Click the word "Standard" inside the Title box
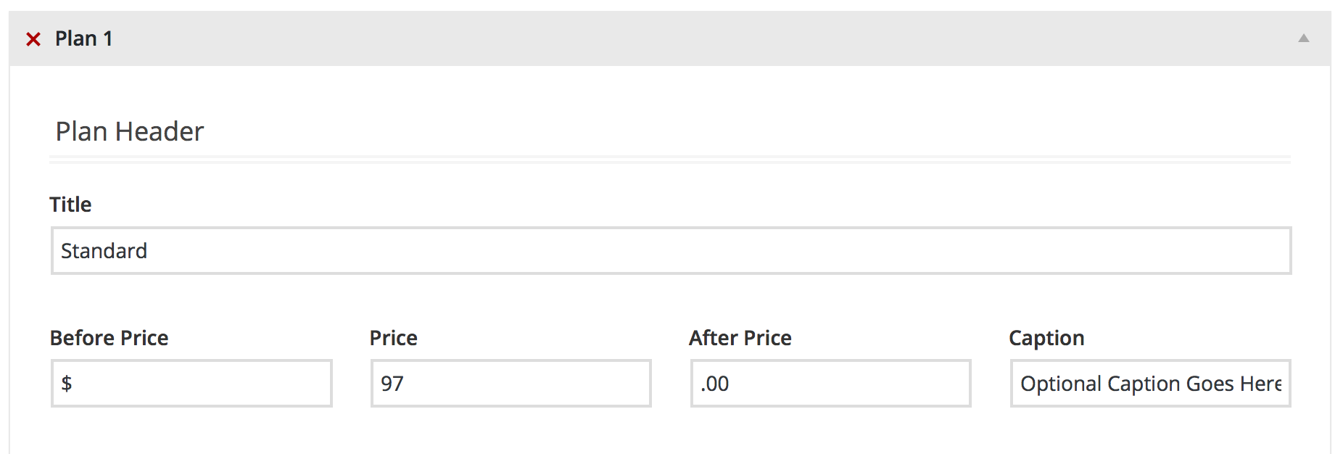Screen dimensions: 1343x454 pyautogui.click(x=104, y=251)
